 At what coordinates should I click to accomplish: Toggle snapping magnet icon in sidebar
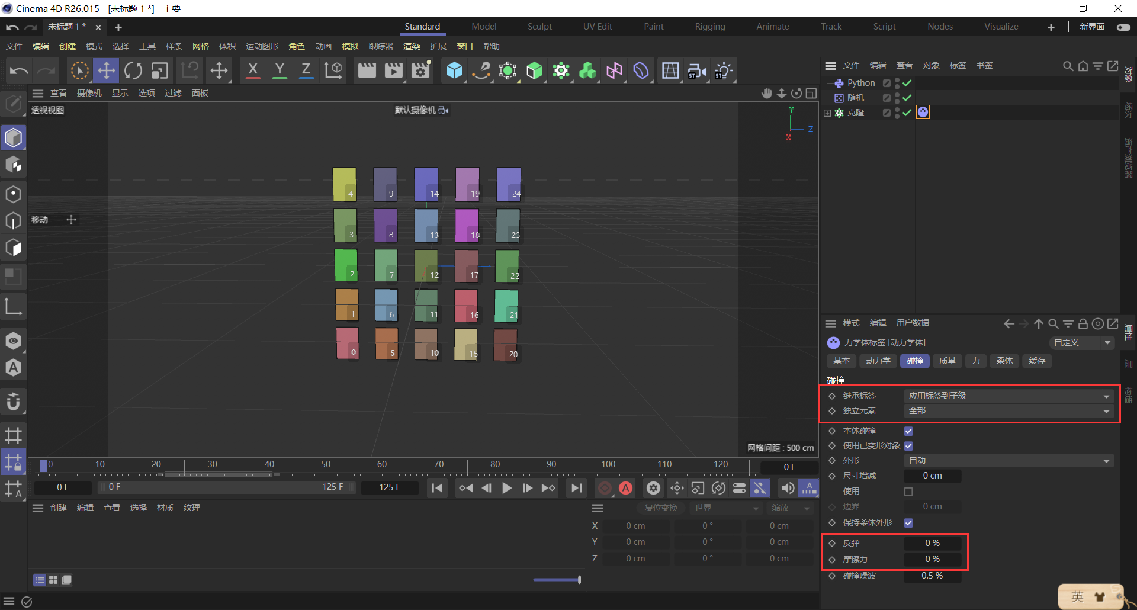coord(13,402)
